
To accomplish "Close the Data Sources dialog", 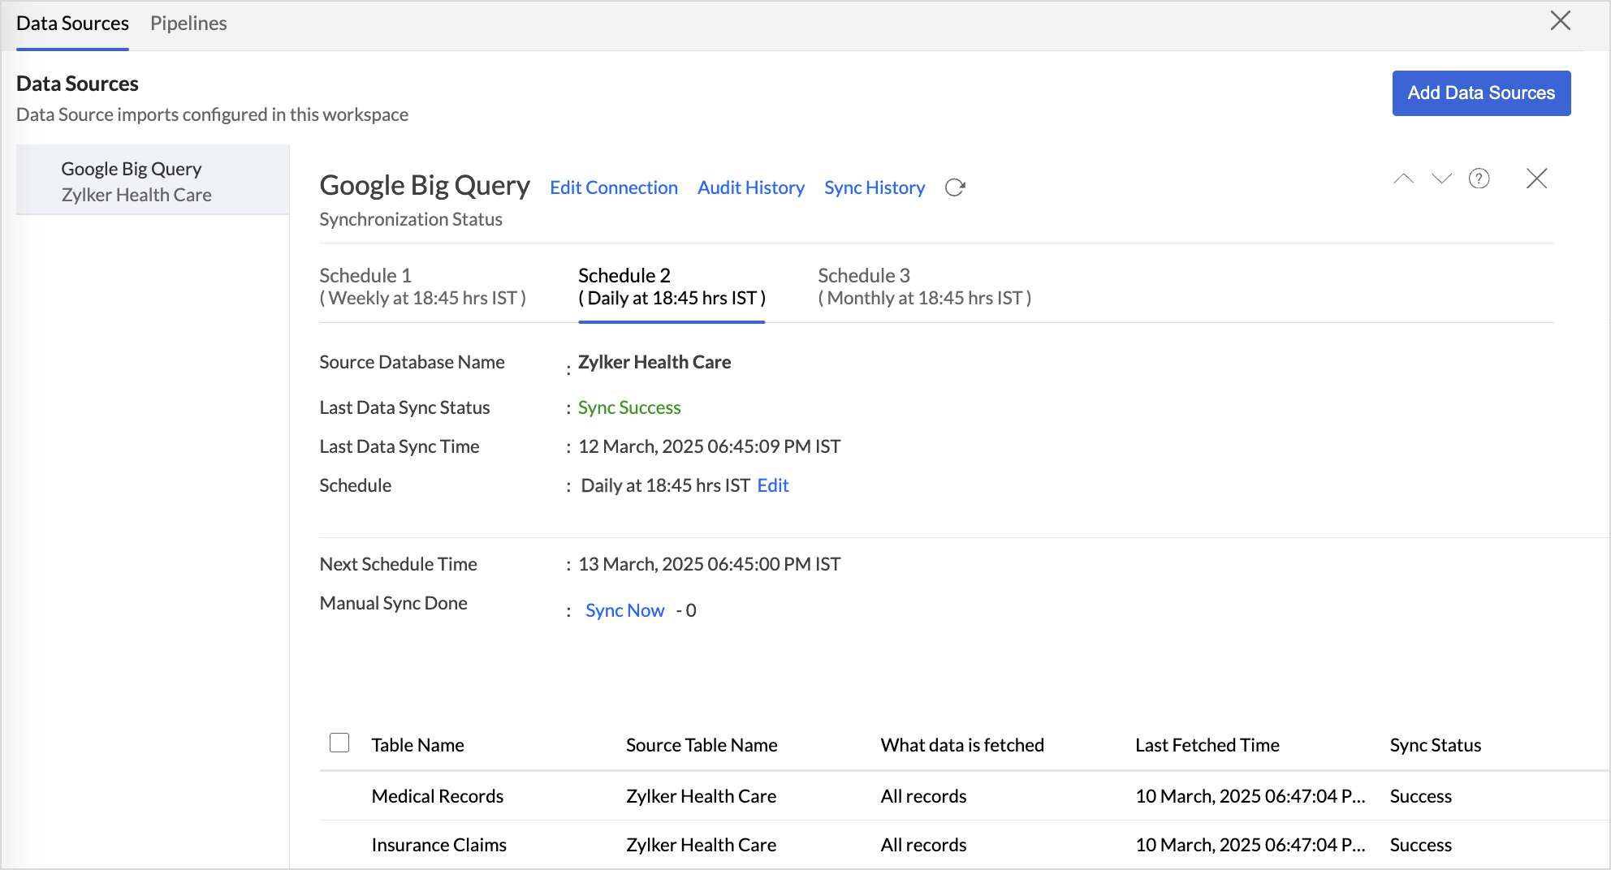I will tap(1561, 20).
